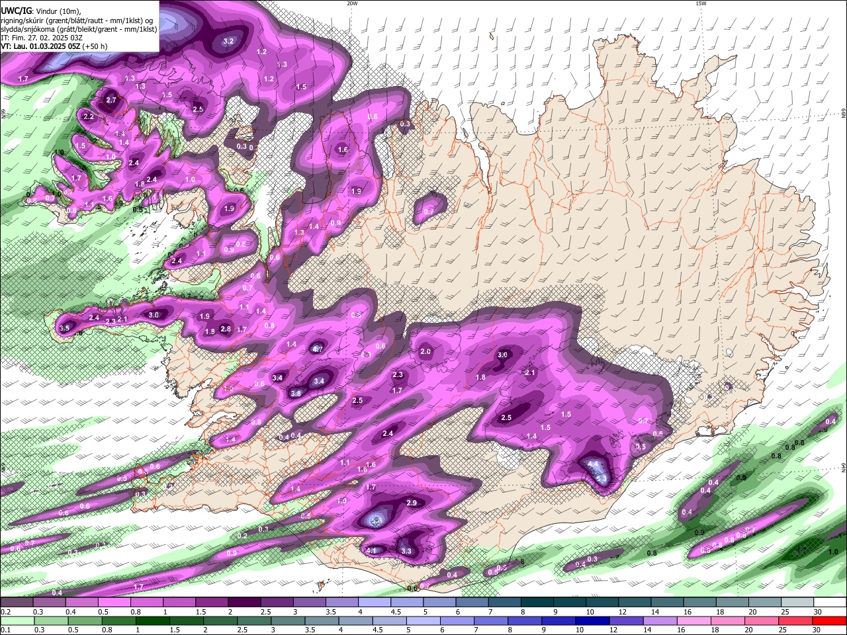The height and width of the screenshot is (635, 847).
Task: Select the 'VT: Lau. 01.03.2025 05Z (+50 h)' line
Action: coord(54,46)
